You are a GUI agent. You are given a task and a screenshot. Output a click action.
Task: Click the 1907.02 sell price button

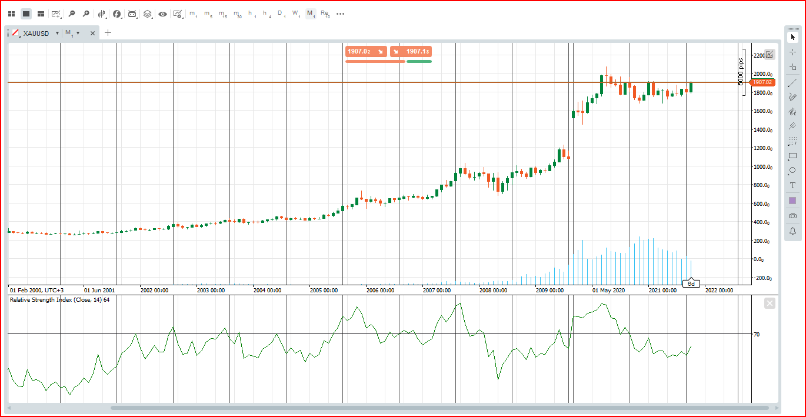[366, 52]
